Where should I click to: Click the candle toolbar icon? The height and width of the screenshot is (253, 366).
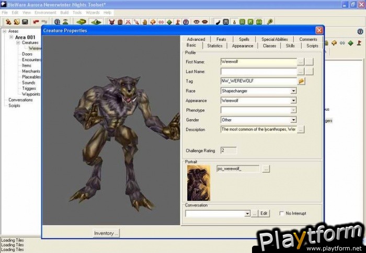tap(234, 22)
